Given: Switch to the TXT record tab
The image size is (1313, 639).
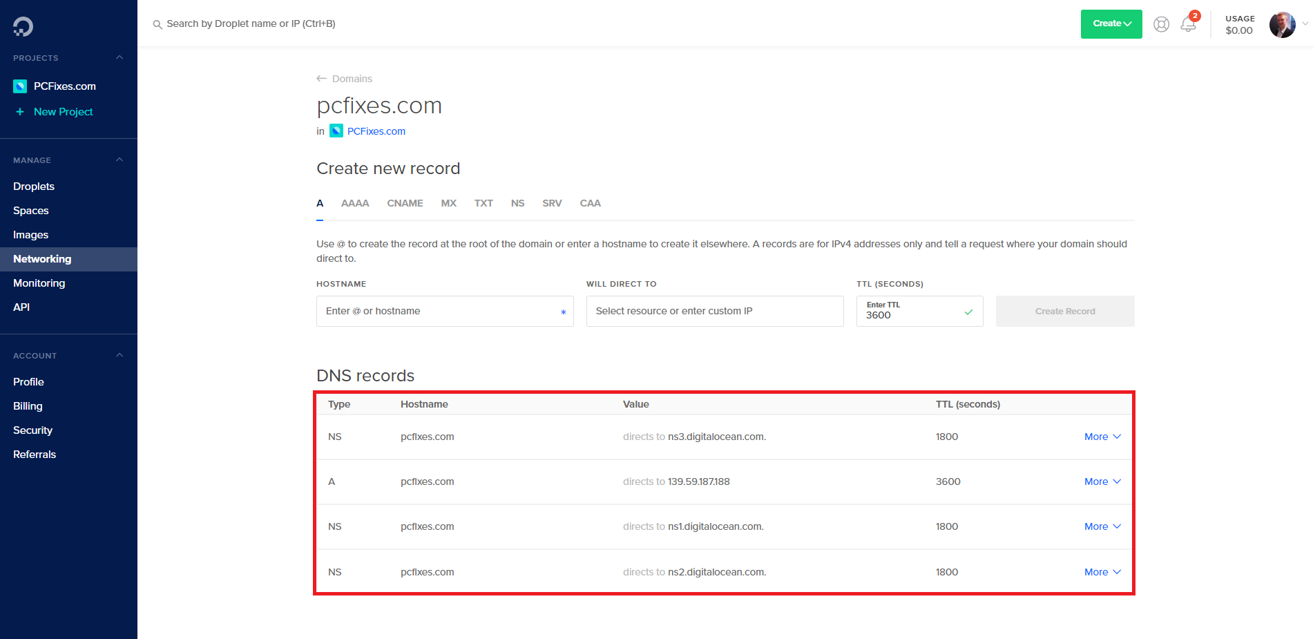Looking at the screenshot, I should point(483,204).
